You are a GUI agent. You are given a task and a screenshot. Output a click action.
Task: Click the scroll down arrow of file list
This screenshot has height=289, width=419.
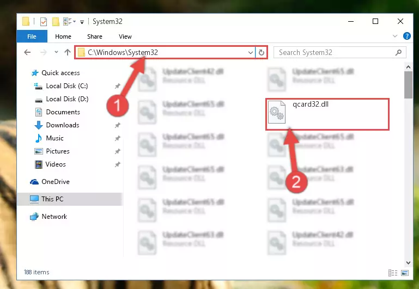tap(408, 263)
